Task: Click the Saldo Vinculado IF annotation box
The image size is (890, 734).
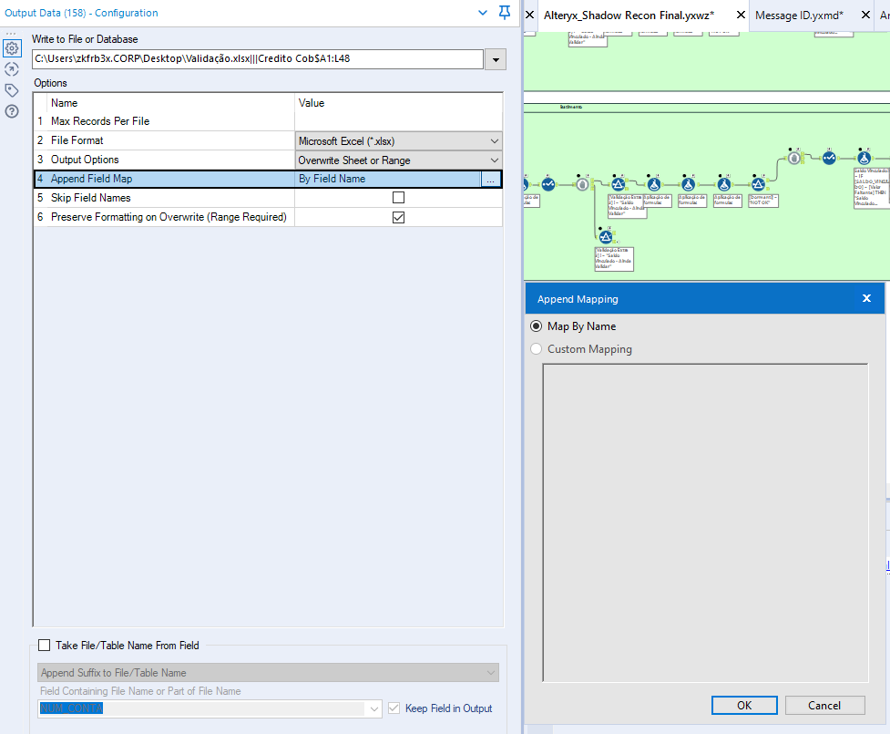Action: 872,188
